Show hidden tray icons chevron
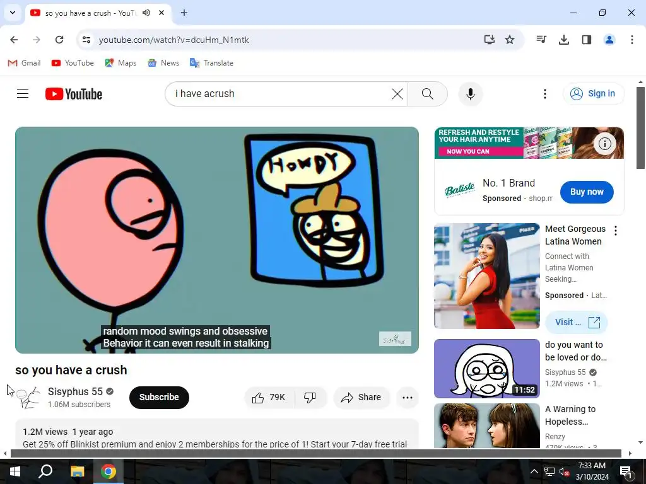This screenshot has width=646, height=484. click(x=534, y=471)
